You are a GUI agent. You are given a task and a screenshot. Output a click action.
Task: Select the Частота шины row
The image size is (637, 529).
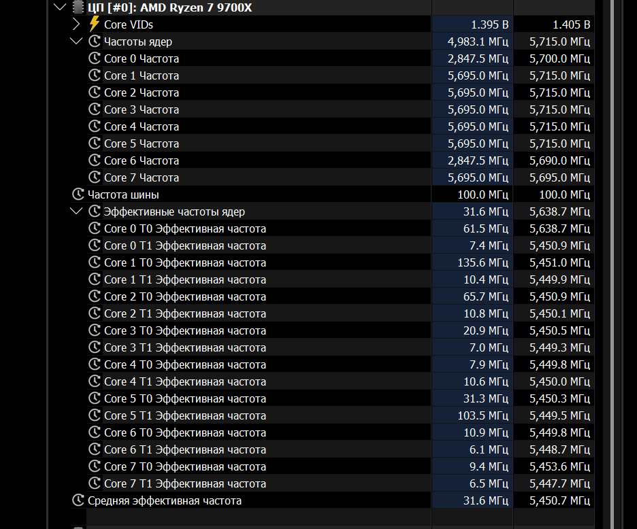pyautogui.click(x=332, y=194)
